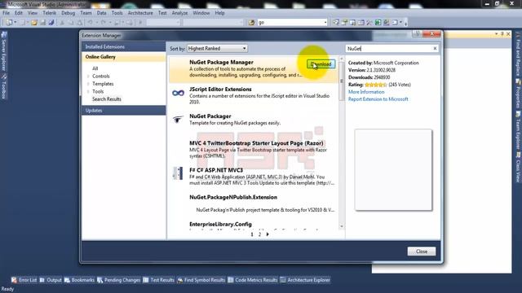This screenshot has width=522, height=293.
Task: Click the JScript Editor Extensions infinity icon
Action: pos(178,93)
